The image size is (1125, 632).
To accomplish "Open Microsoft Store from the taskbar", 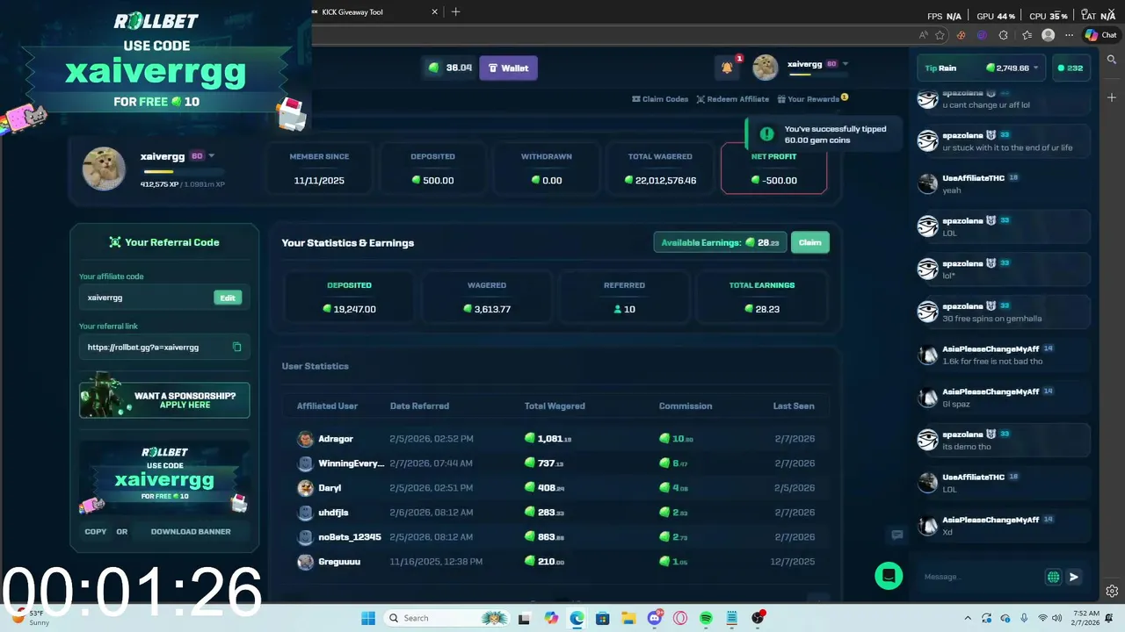I will point(602,618).
